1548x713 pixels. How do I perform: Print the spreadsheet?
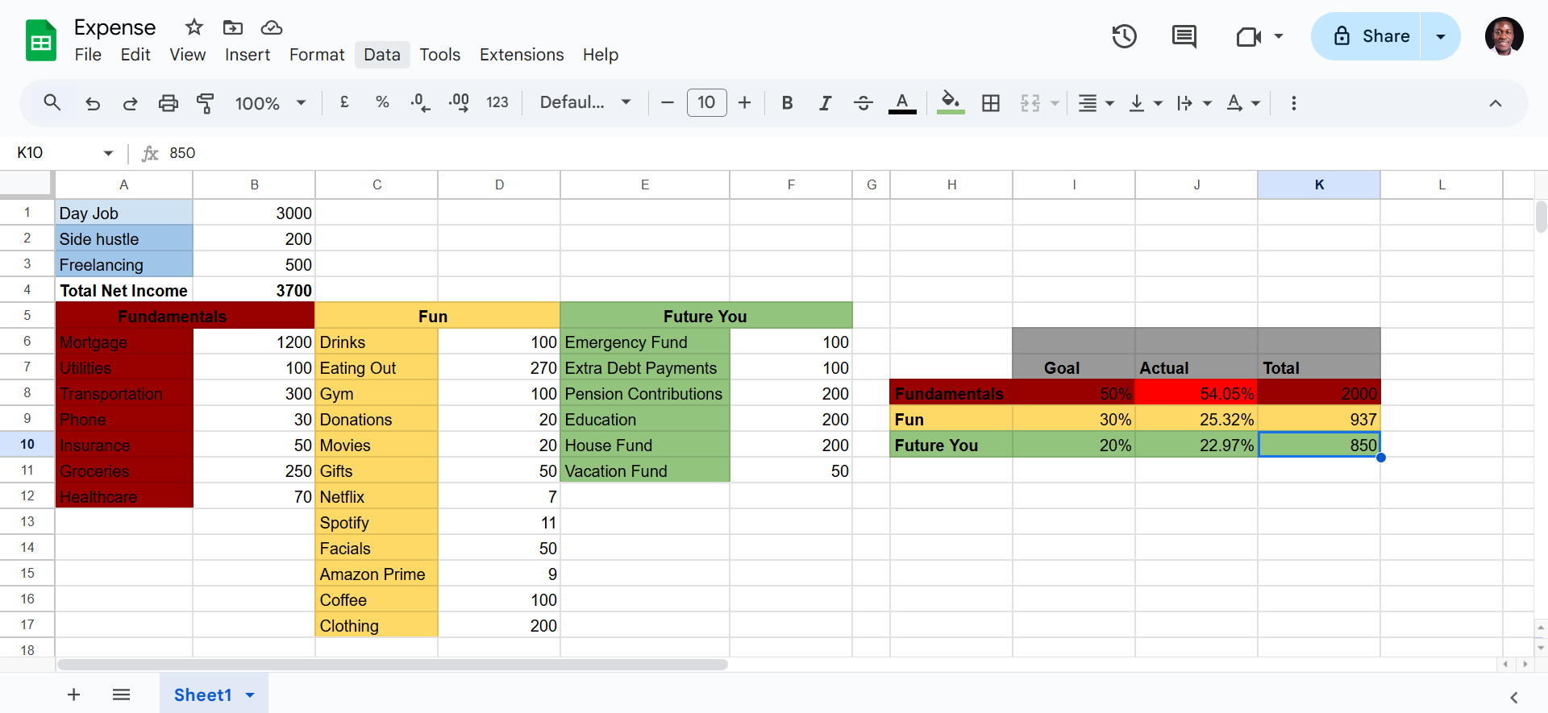pos(168,103)
